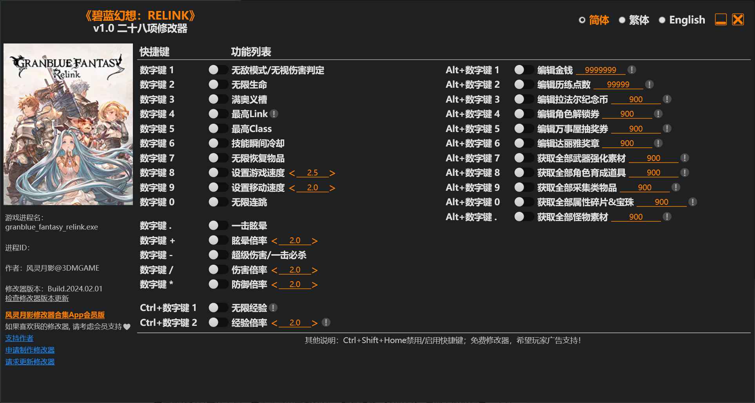
Task: Click the info icon next to 最高Link
Action: (274, 114)
